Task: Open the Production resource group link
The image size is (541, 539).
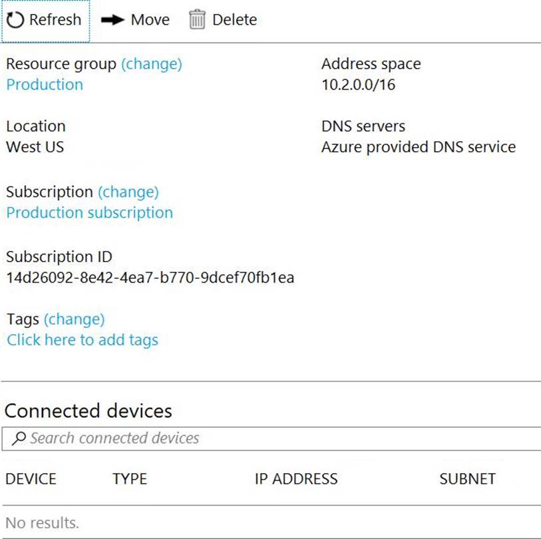Action: click(45, 85)
